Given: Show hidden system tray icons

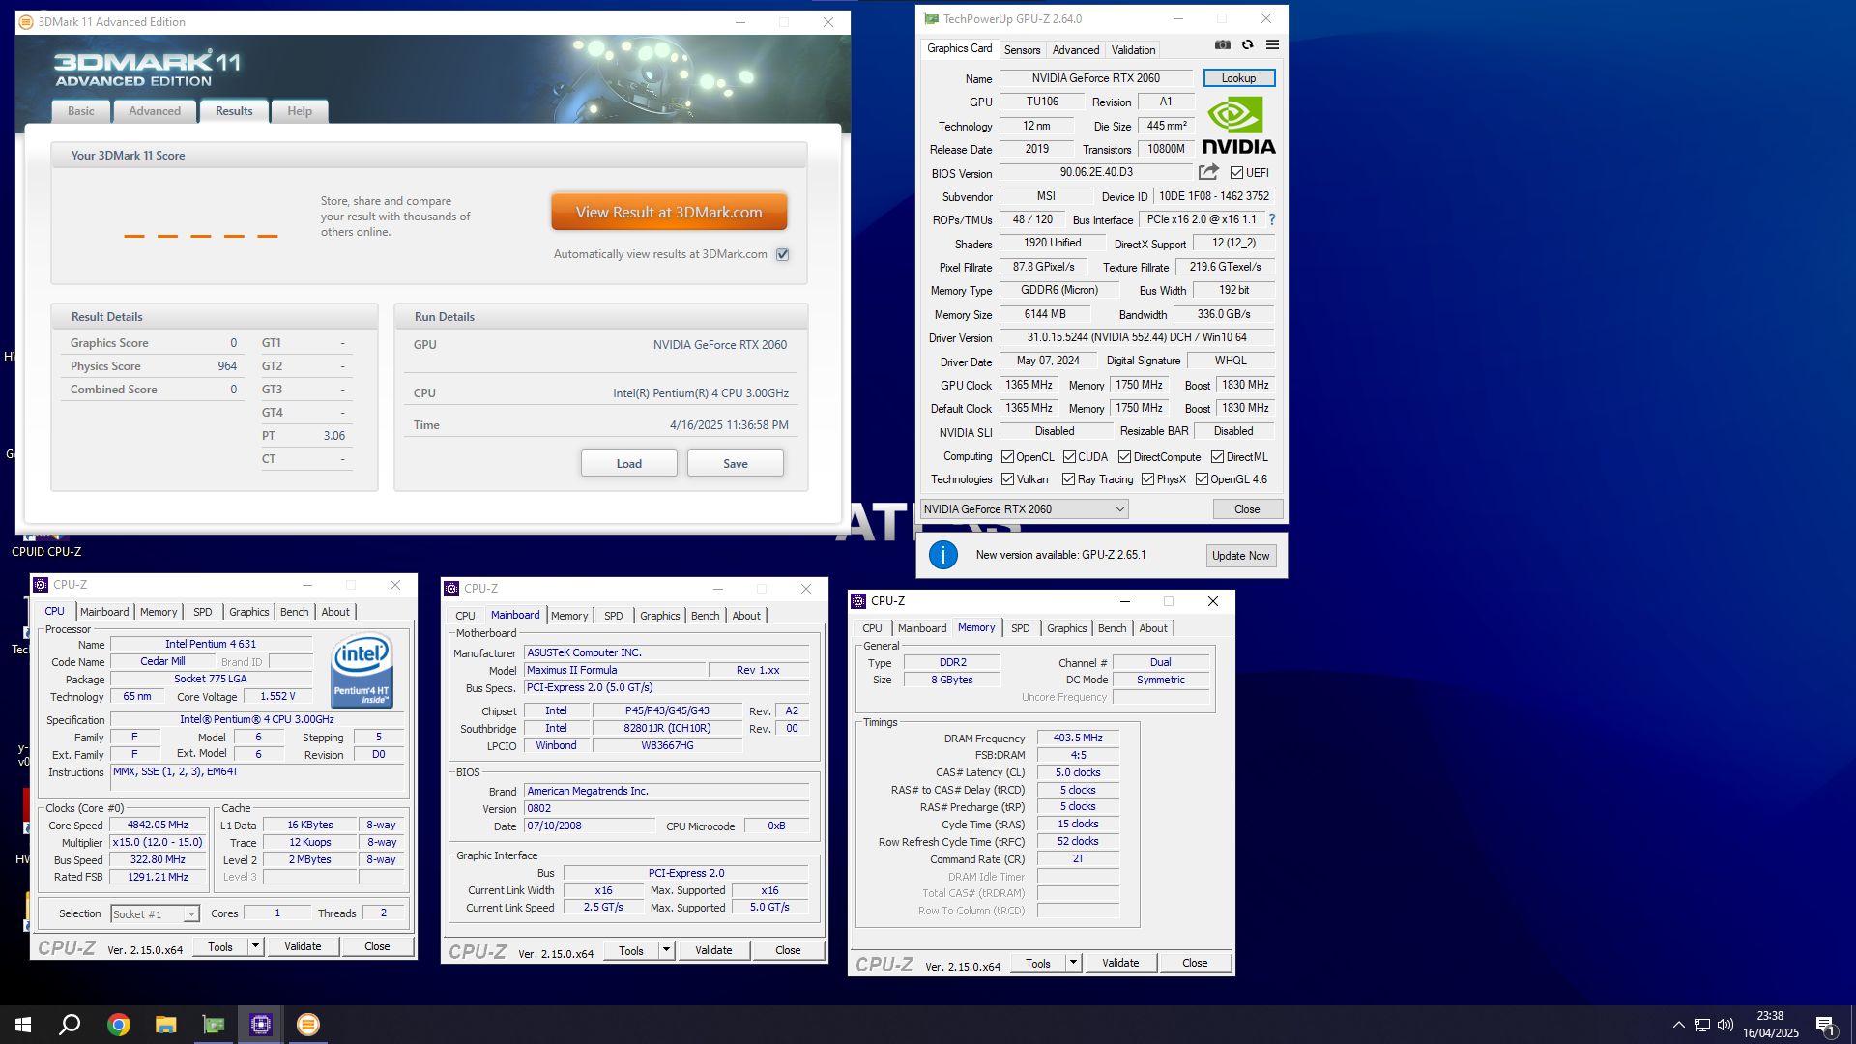Looking at the screenshot, I should pos(1679,1025).
